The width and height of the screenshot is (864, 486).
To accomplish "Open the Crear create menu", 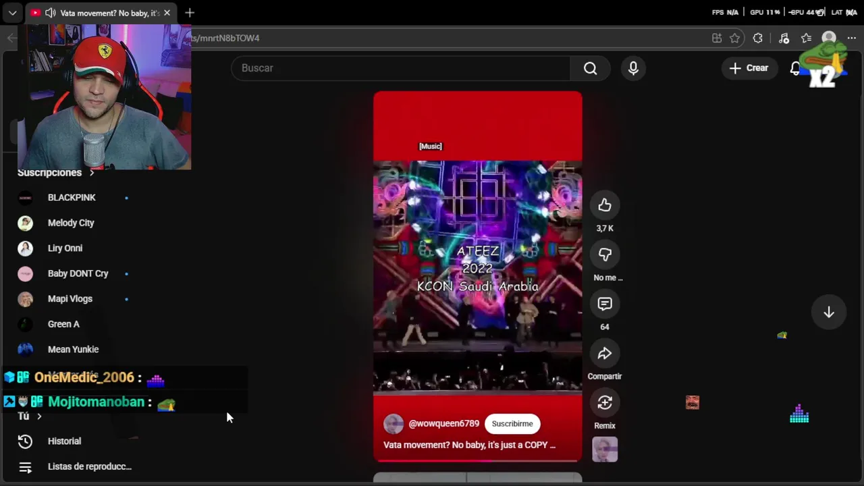I will point(749,68).
